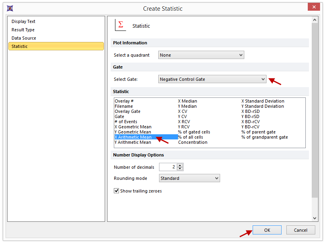Screen dimensions: 326x244
Task: Open the Select a quadrant dropdown
Action: (201, 55)
